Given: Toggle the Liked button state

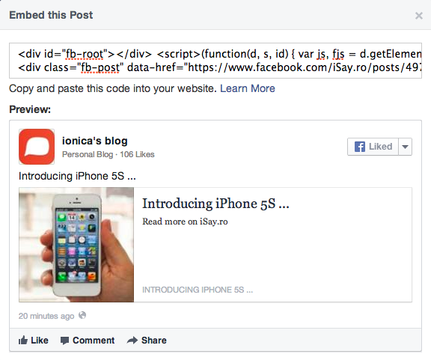Looking at the screenshot, I should (x=373, y=147).
